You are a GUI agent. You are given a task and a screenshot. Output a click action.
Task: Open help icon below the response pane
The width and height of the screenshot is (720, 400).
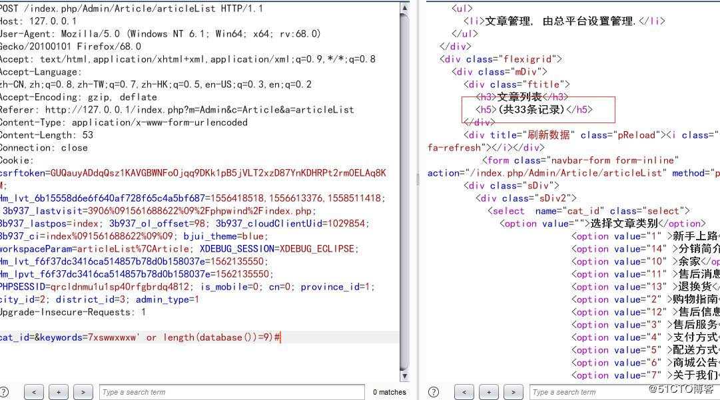pyautogui.click(x=434, y=392)
